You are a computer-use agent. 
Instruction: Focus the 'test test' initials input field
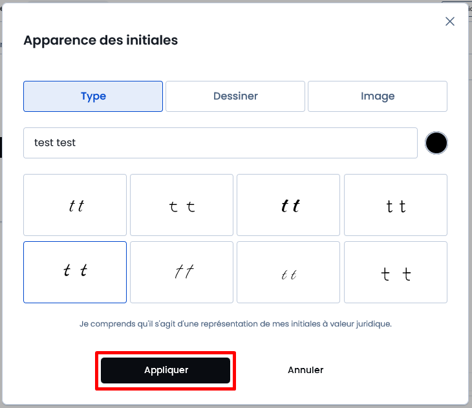click(220, 143)
